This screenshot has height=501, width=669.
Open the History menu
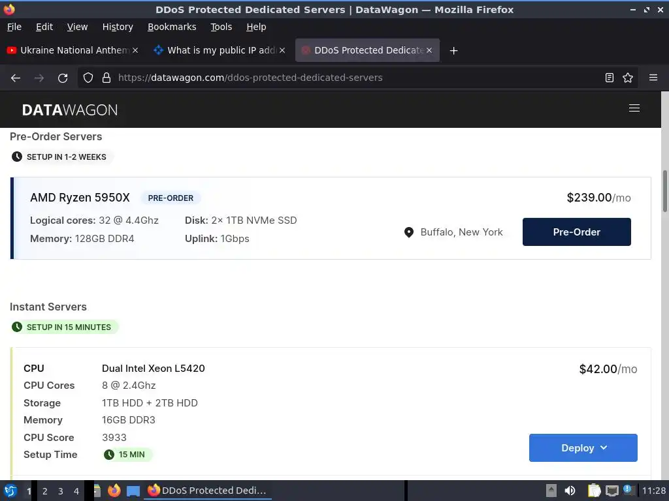pos(118,27)
